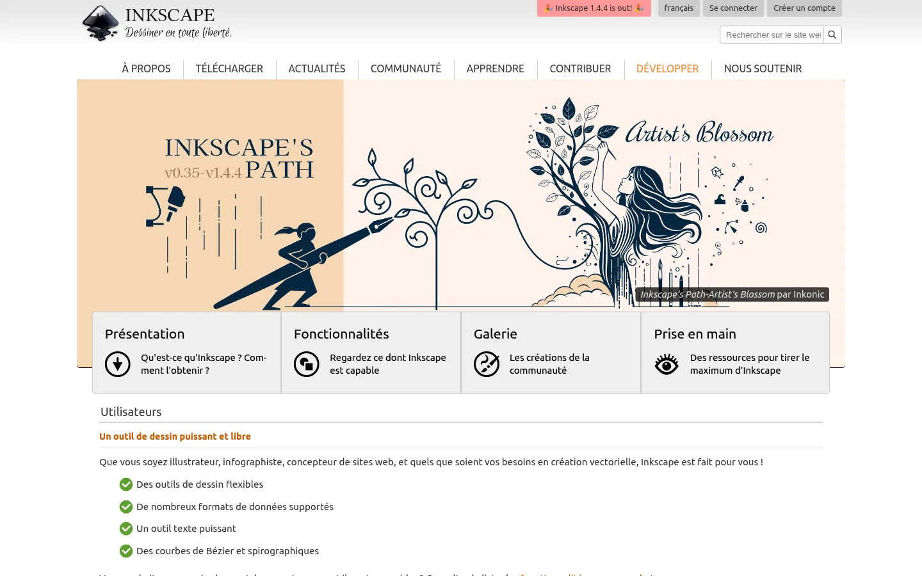Open the Prise en main heading link
922x576 pixels.
coord(695,334)
